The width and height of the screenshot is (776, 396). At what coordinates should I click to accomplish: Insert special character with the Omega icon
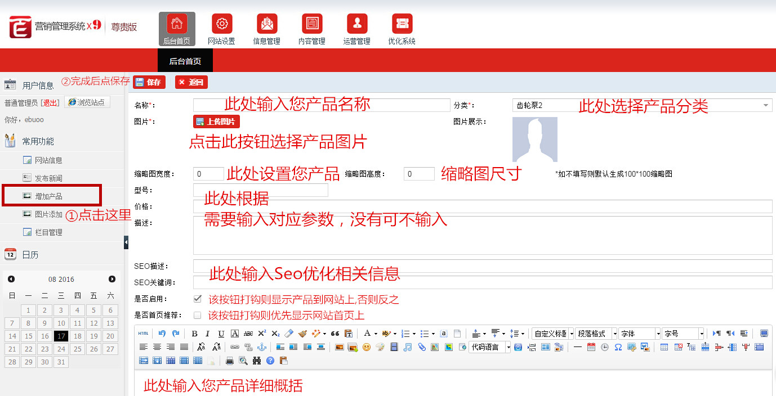[618, 347]
